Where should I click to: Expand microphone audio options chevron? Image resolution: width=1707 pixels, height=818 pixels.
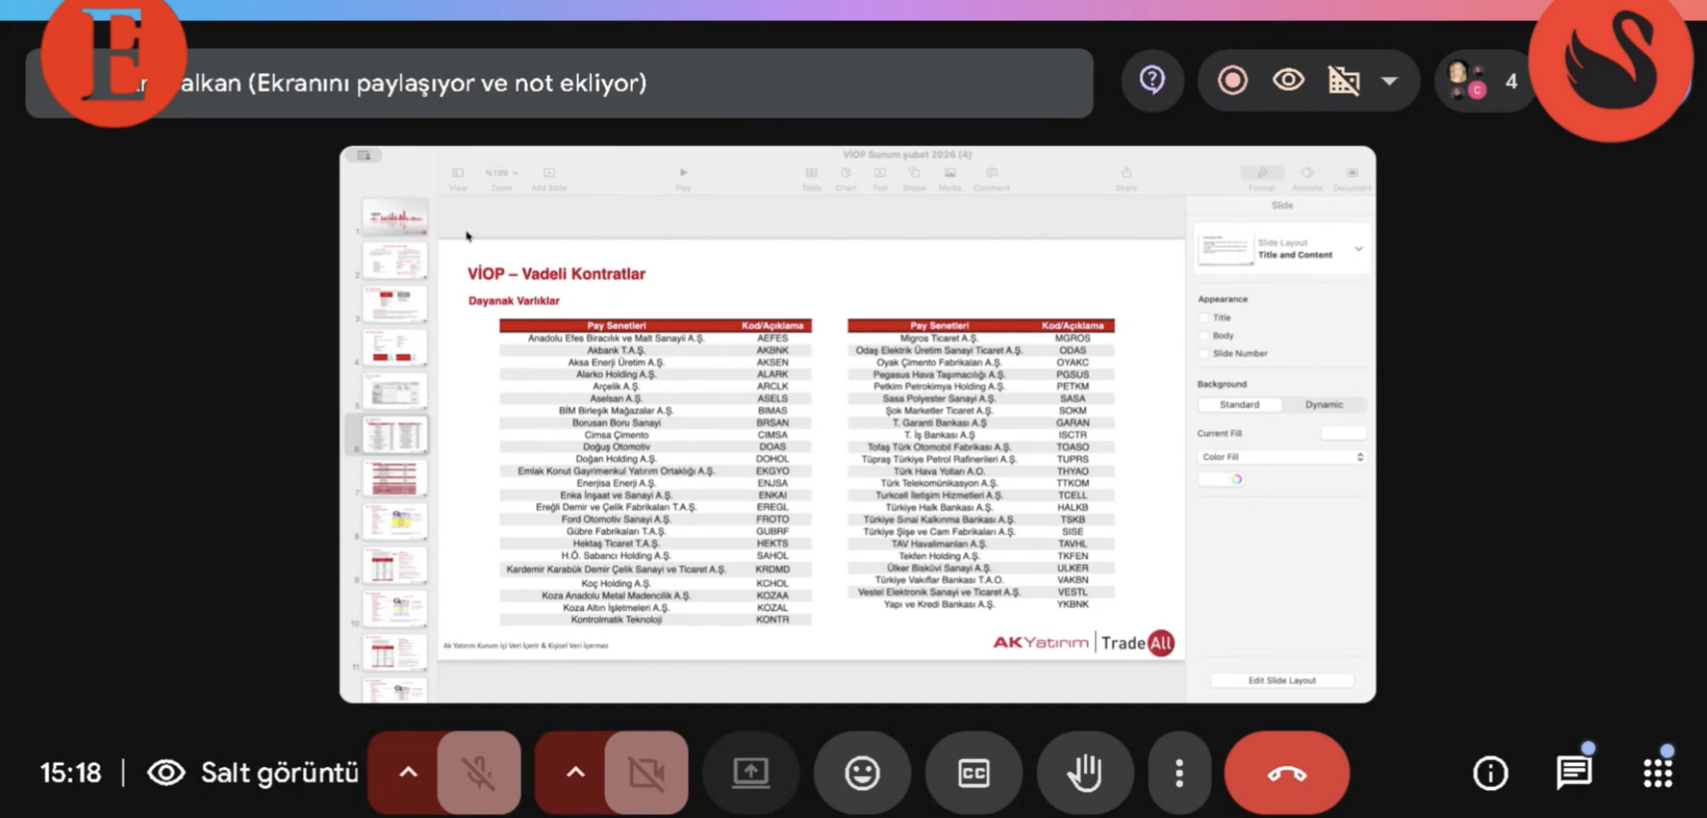pos(408,773)
